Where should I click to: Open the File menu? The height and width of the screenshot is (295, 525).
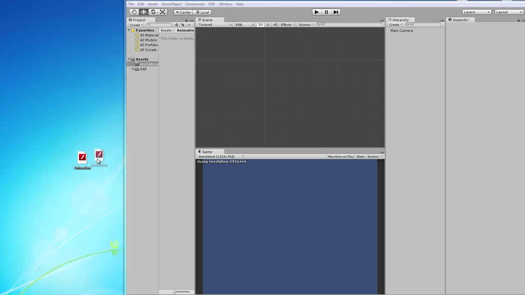pos(131,4)
